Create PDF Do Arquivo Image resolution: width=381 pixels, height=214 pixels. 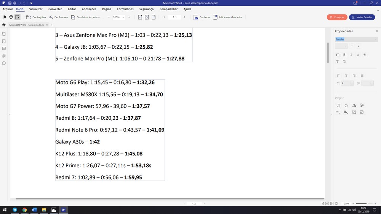click(36, 17)
